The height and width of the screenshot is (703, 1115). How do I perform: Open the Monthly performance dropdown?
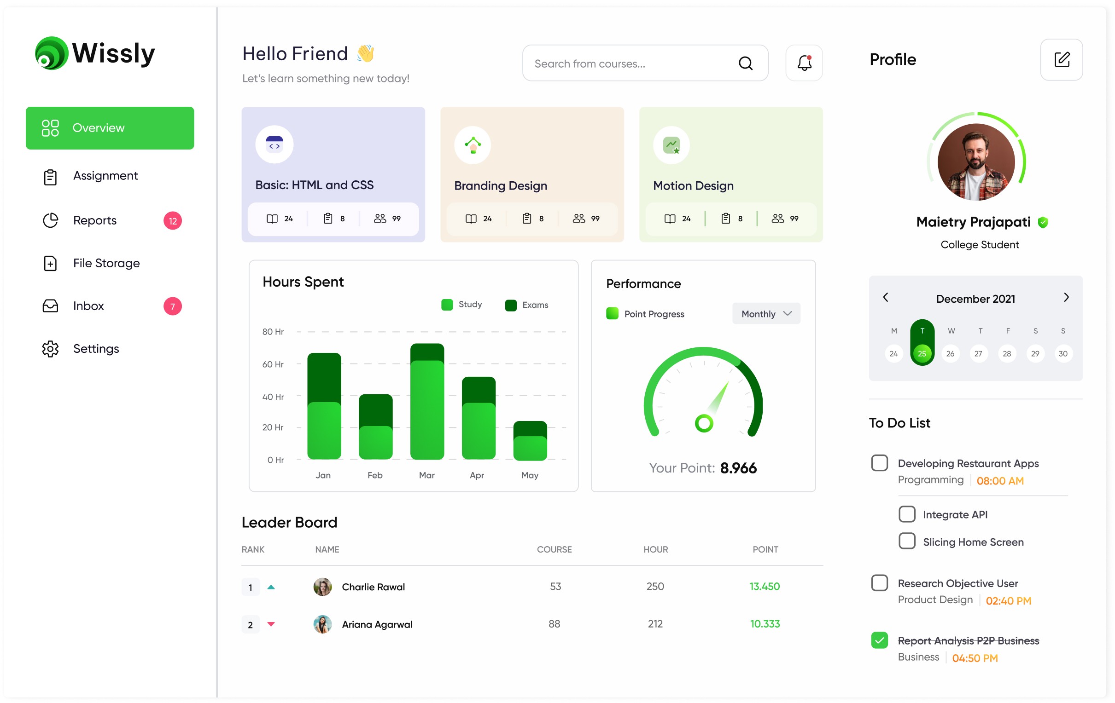(x=765, y=314)
